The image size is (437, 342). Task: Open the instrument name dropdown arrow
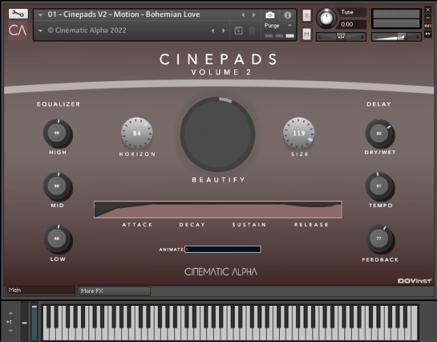40,15
